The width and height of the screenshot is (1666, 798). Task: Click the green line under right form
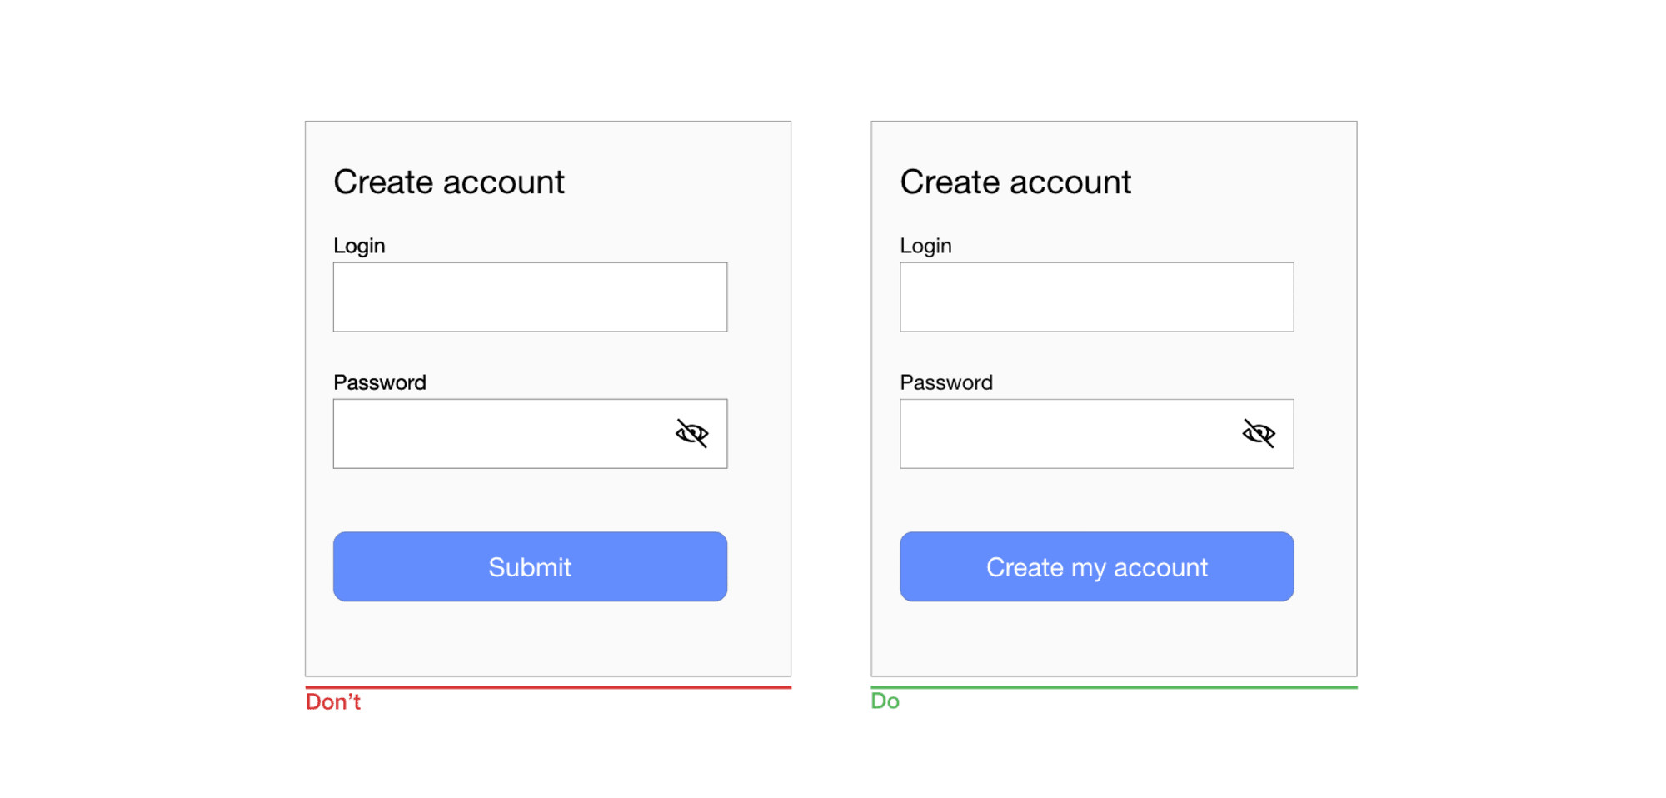1114,687
